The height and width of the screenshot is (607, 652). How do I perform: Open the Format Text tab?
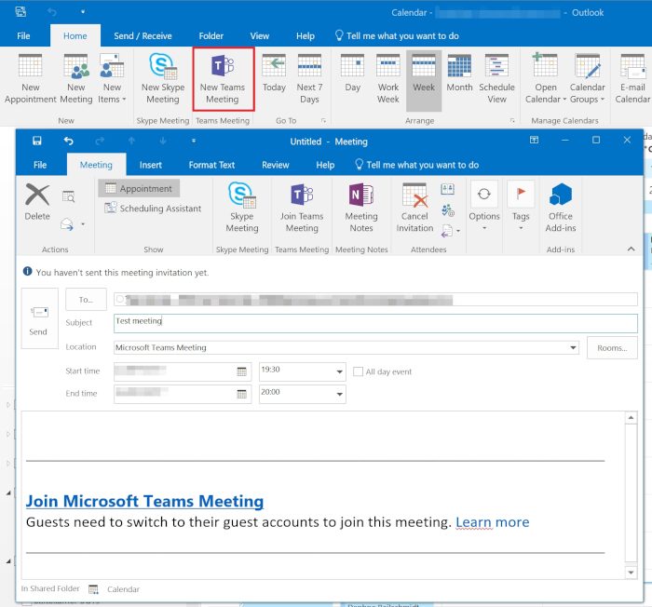click(x=211, y=165)
